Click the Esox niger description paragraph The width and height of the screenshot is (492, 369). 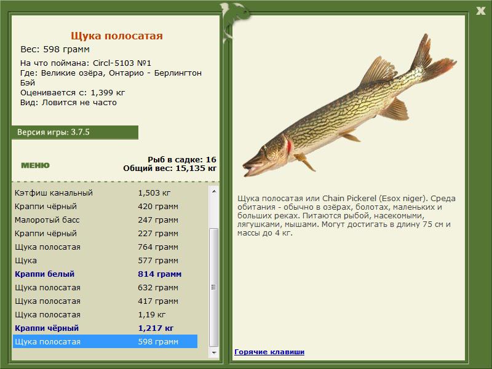click(x=346, y=216)
